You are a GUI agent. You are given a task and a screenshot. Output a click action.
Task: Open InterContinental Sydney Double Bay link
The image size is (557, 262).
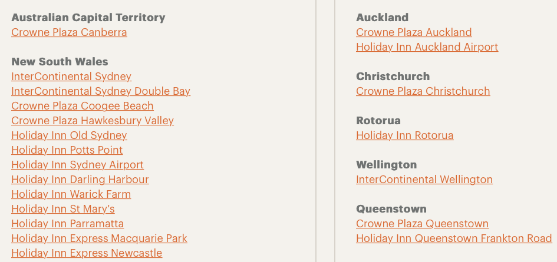click(101, 91)
